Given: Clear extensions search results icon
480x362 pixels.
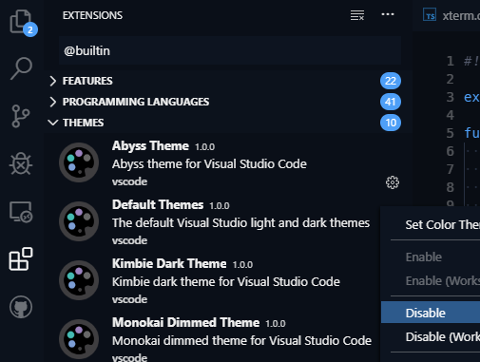Looking at the screenshot, I should (x=357, y=15).
